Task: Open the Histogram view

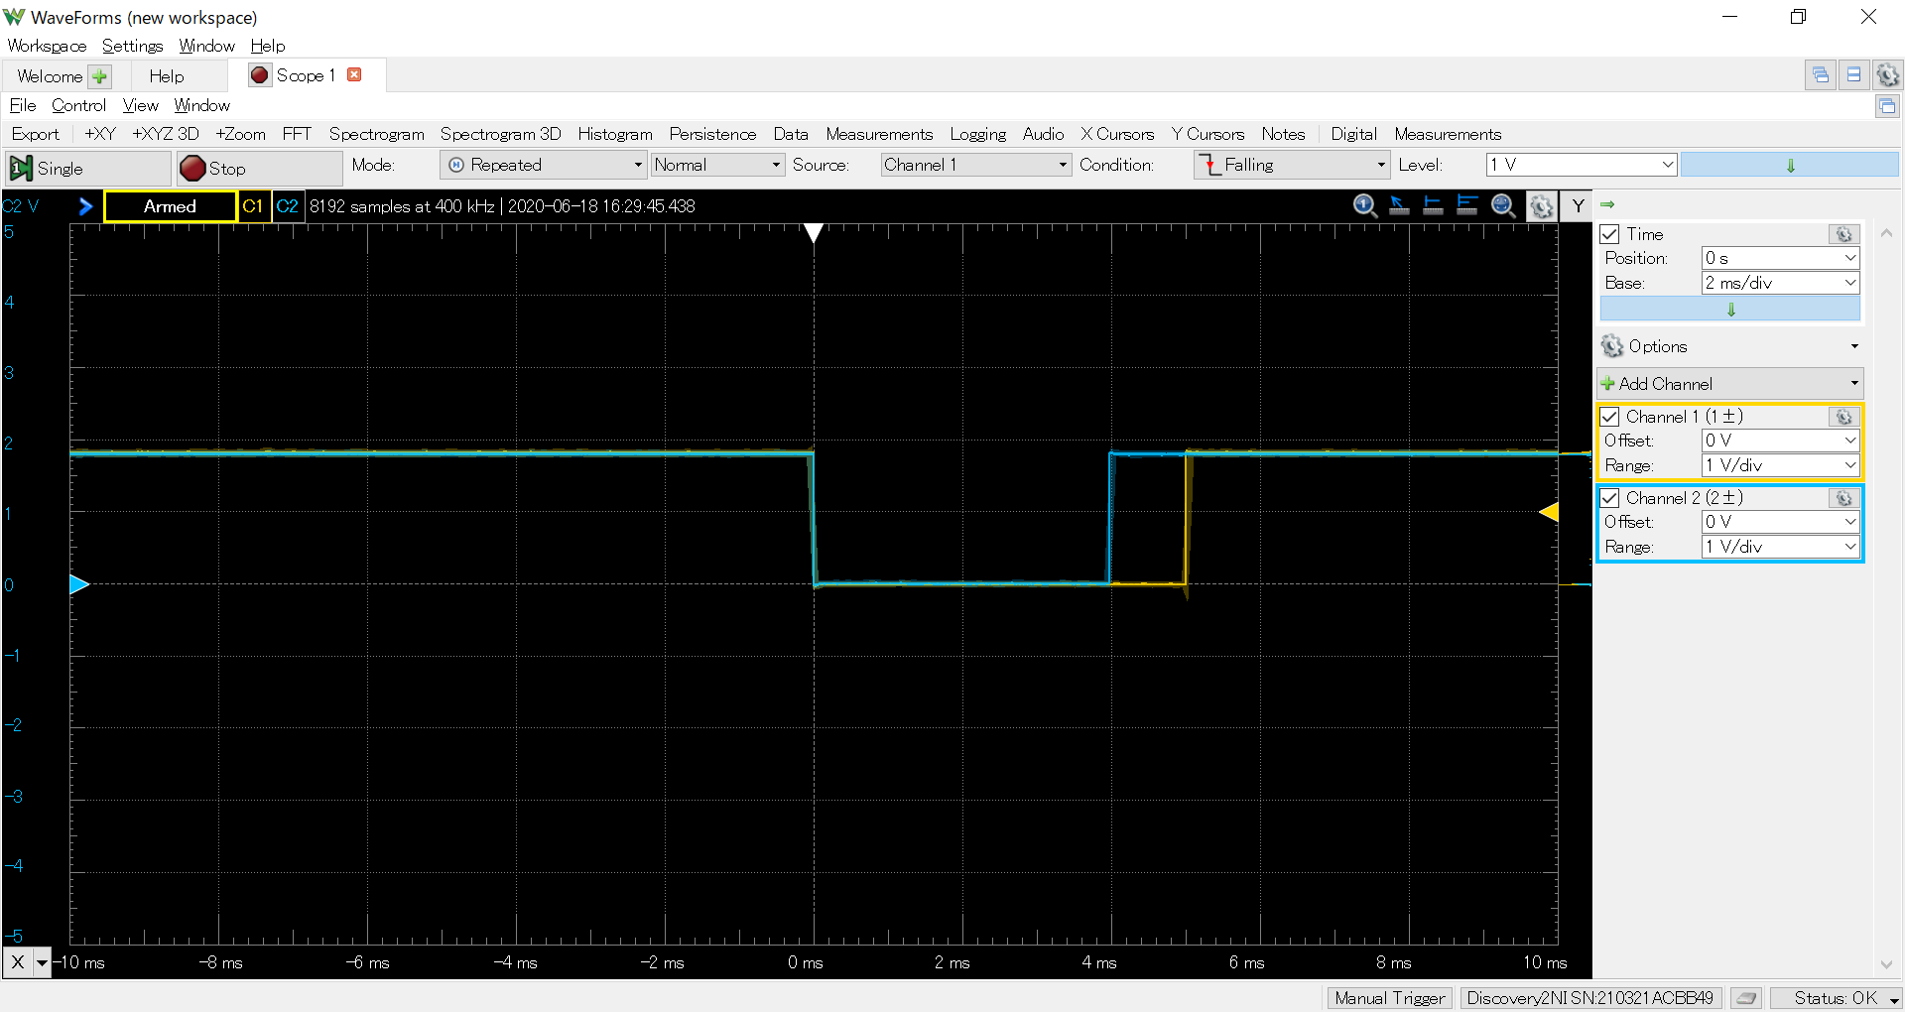Action: point(615,134)
